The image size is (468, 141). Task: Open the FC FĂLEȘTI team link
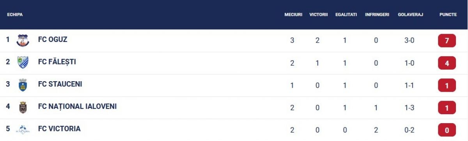point(57,62)
